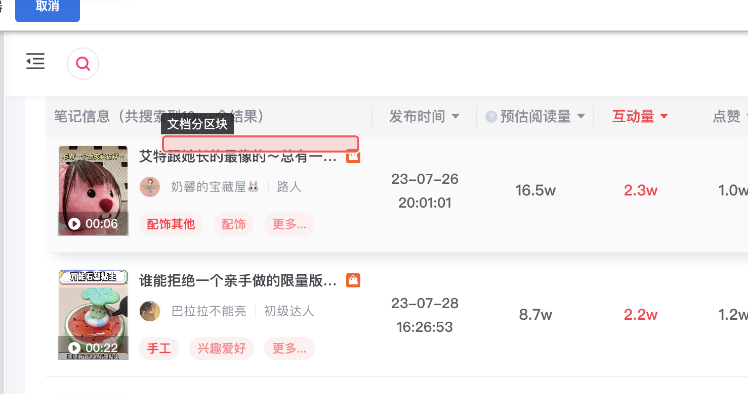Expand 更多... tags on first note
The image size is (748, 394).
point(289,224)
